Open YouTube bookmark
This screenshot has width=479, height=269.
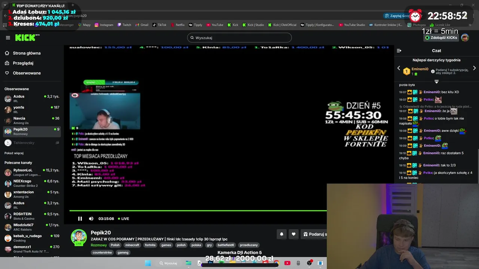tap(215, 25)
